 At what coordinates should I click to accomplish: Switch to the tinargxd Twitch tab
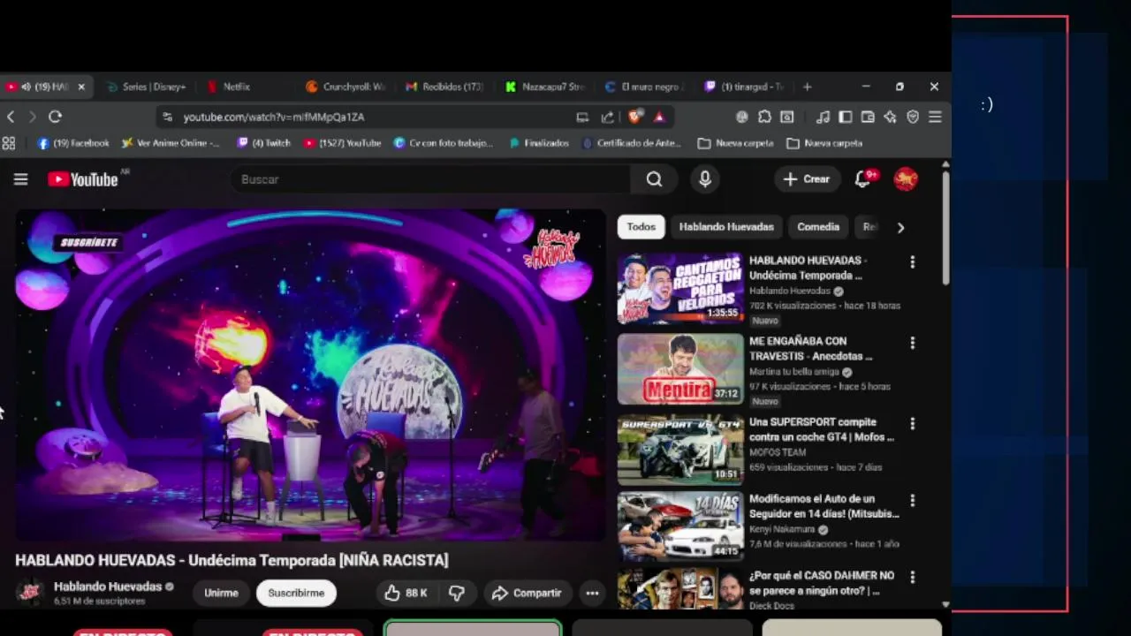coord(745,87)
